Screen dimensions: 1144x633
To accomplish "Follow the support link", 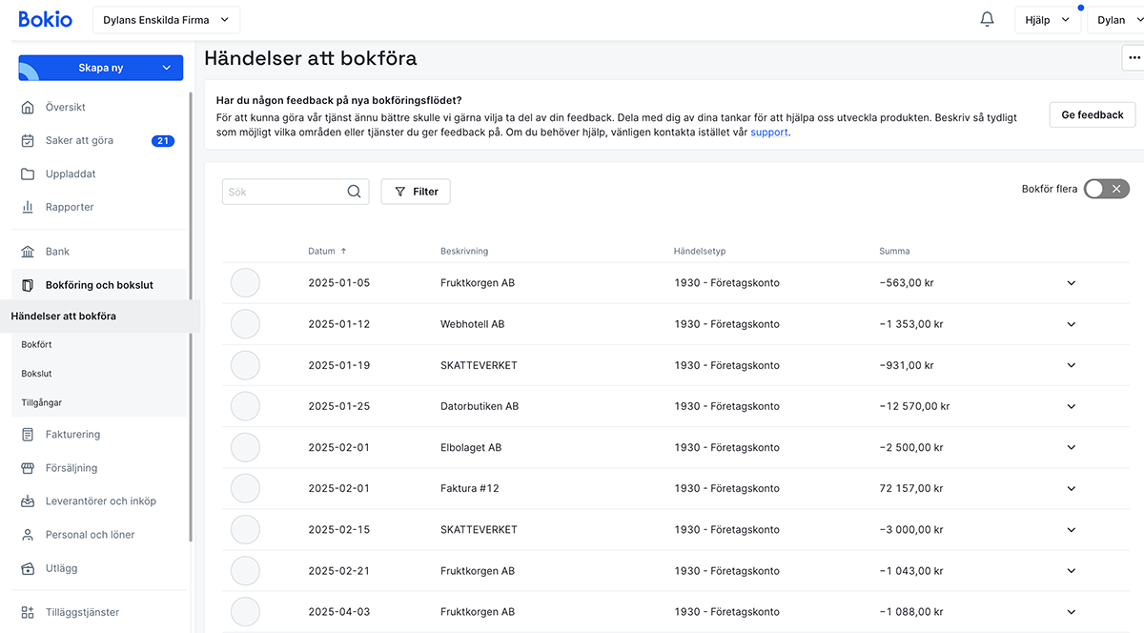I will [x=768, y=133].
